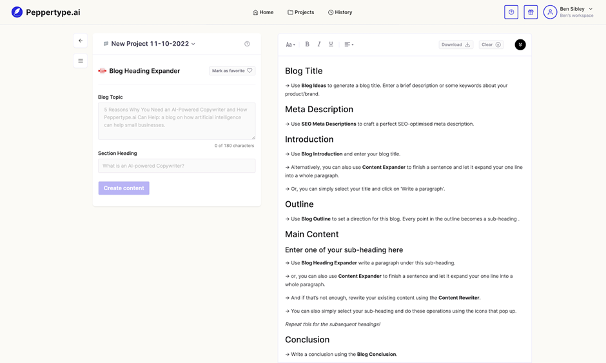Click the Peppertype.ai logo
Viewport: 606px width, 363px height.
pyautogui.click(x=46, y=12)
